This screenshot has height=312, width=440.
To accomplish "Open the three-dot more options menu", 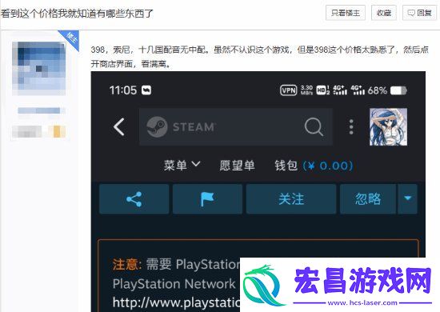I will (x=351, y=127).
